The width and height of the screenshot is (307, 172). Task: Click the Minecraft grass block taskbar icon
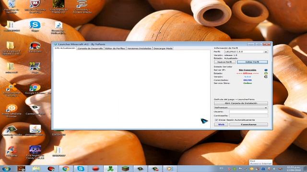pos(125,169)
